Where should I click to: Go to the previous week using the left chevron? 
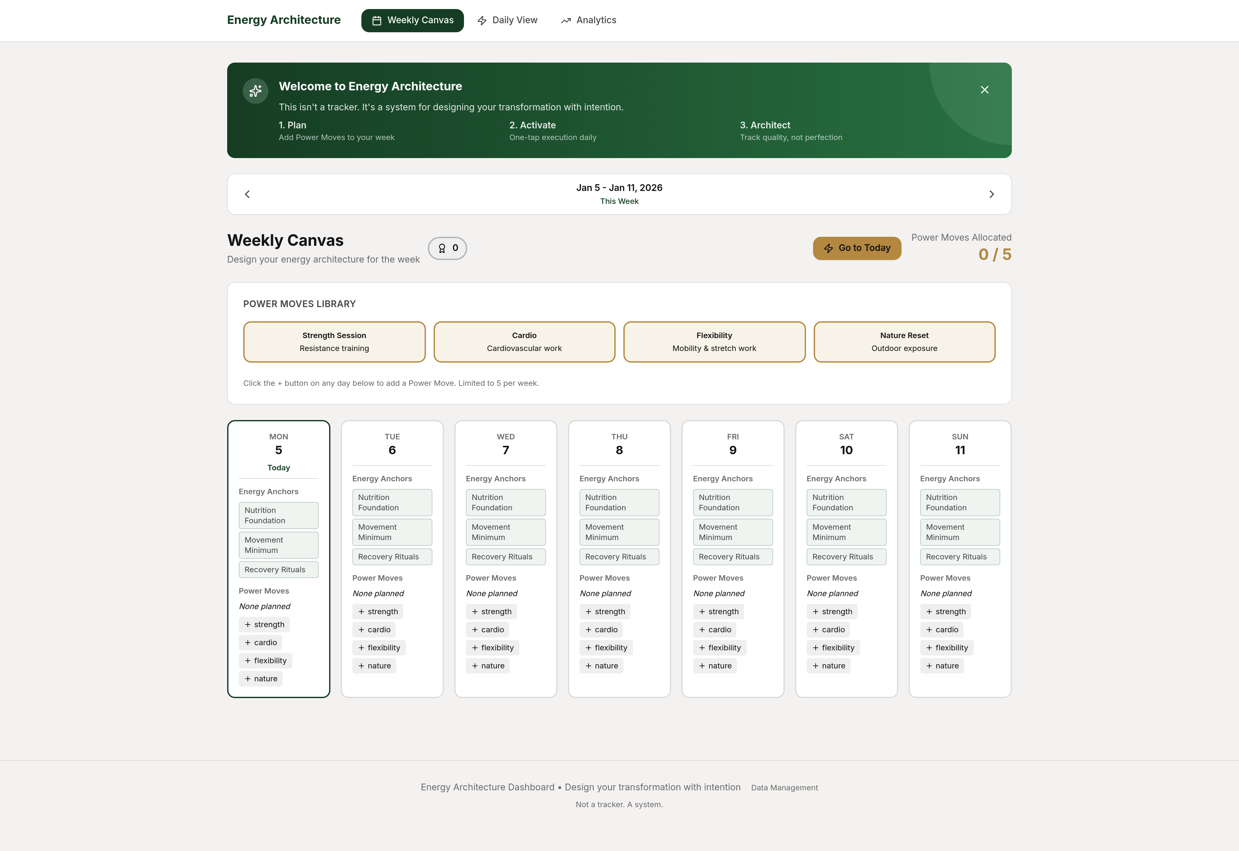(247, 194)
